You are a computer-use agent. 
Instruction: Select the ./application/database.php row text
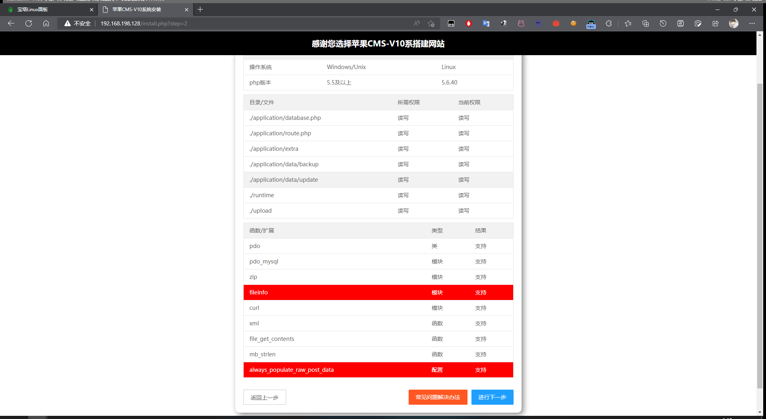click(285, 118)
